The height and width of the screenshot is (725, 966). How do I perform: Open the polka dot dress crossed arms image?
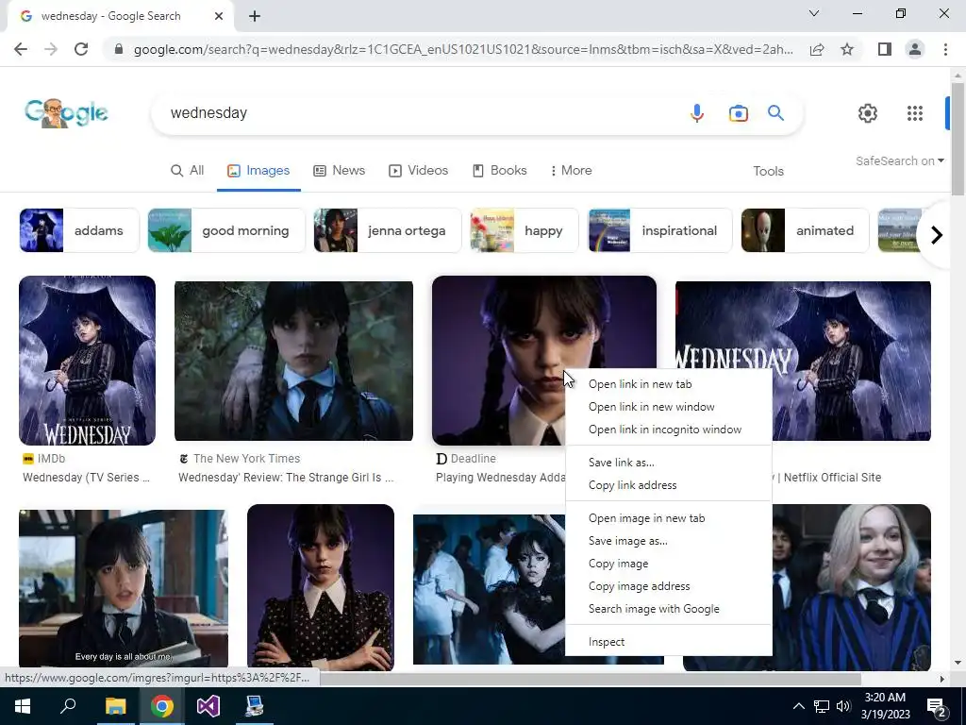click(x=321, y=587)
